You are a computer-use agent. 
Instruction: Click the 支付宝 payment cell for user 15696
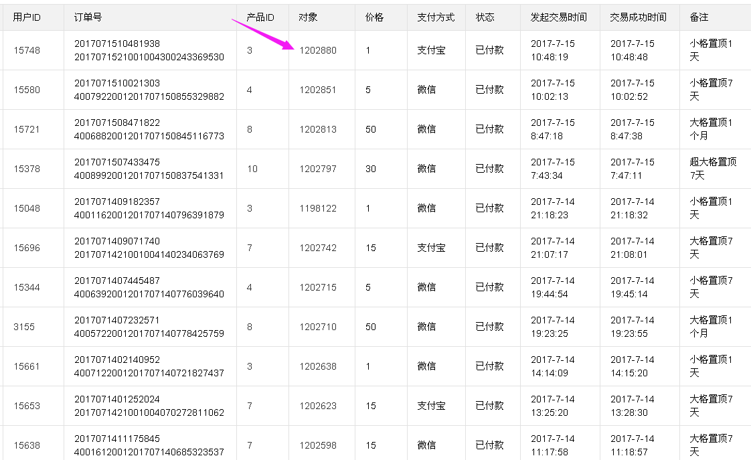(432, 248)
